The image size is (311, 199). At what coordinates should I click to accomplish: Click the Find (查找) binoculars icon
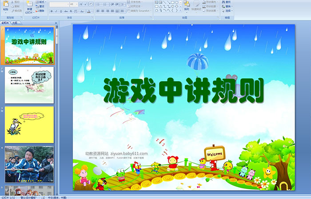coord(223,2)
